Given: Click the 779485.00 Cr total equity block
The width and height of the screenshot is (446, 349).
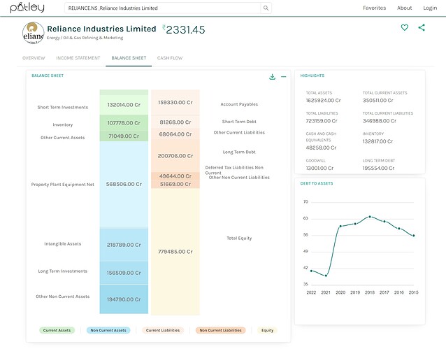Looking at the screenshot, I should [x=175, y=252].
